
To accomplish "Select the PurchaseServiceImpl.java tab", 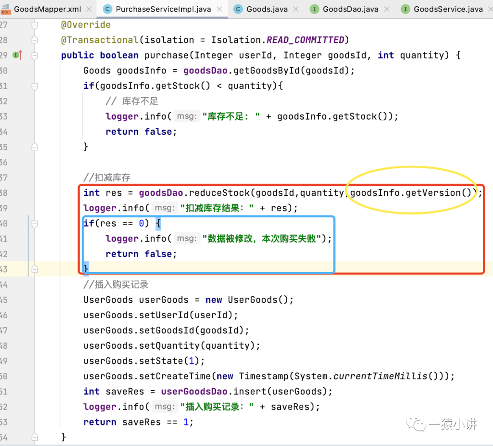I will click(163, 9).
